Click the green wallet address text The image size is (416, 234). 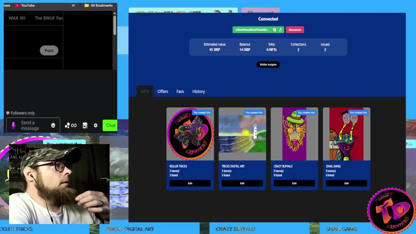click(x=252, y=30)
